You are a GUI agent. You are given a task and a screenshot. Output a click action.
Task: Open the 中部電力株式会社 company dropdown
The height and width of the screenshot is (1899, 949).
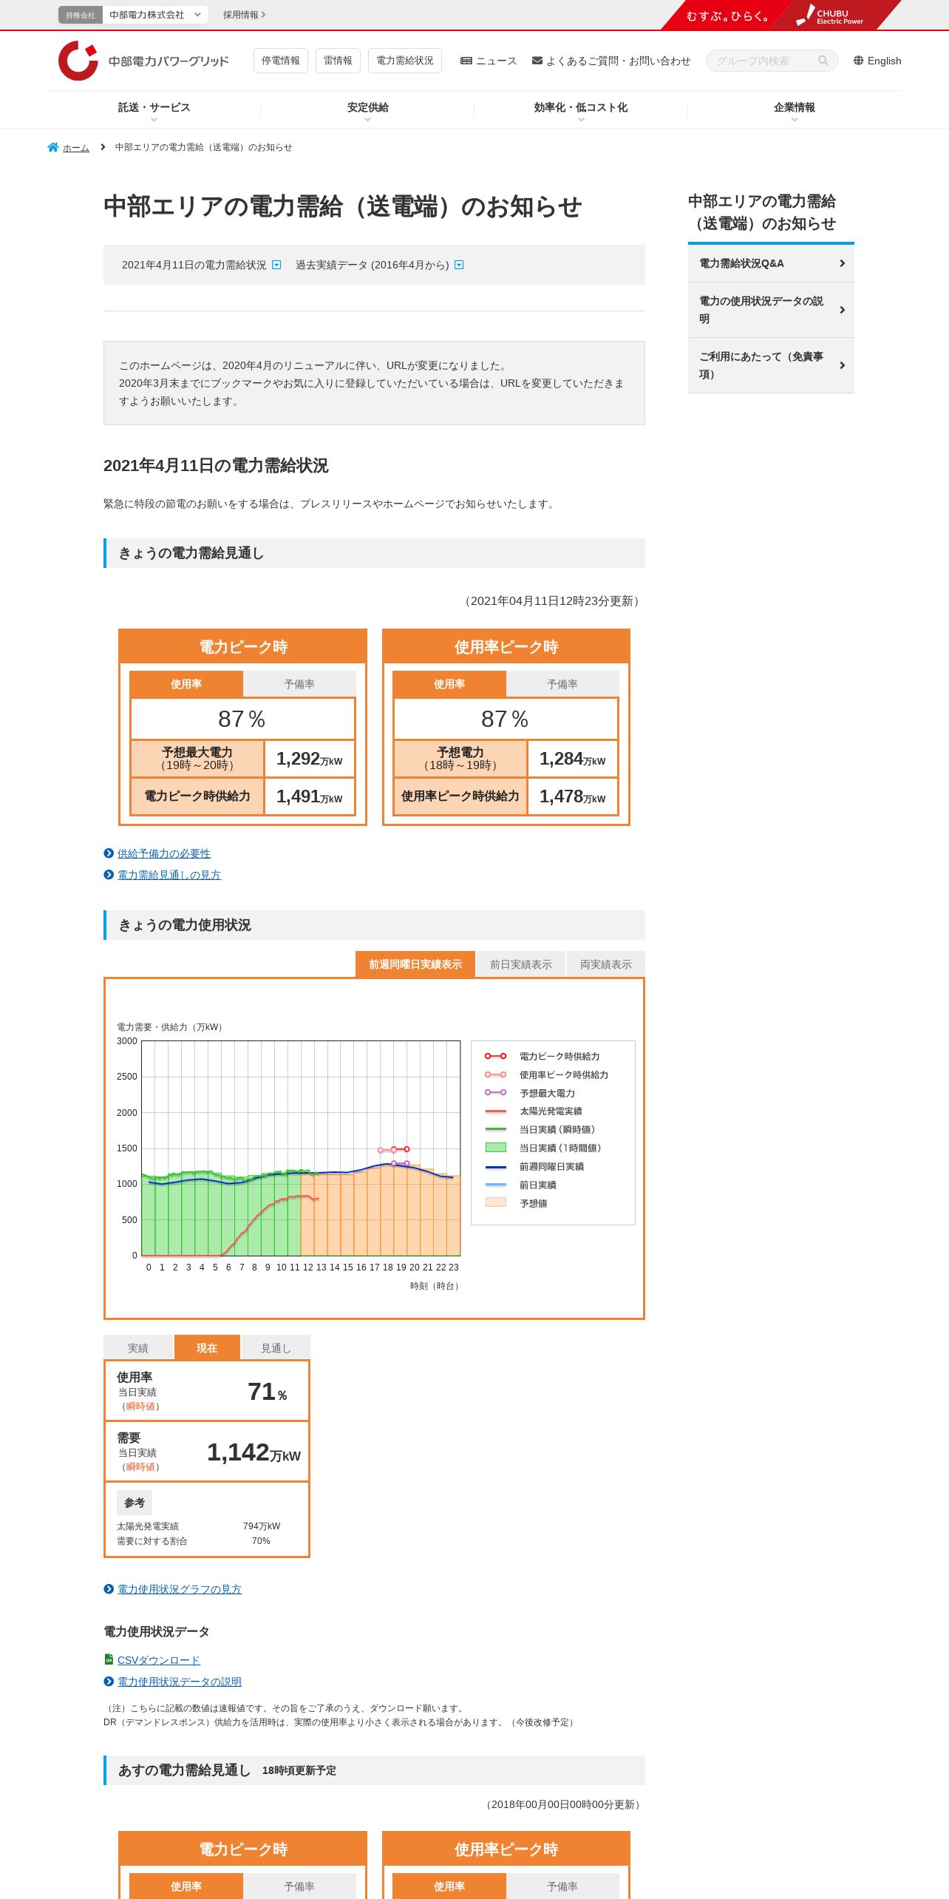pos(155,15)
